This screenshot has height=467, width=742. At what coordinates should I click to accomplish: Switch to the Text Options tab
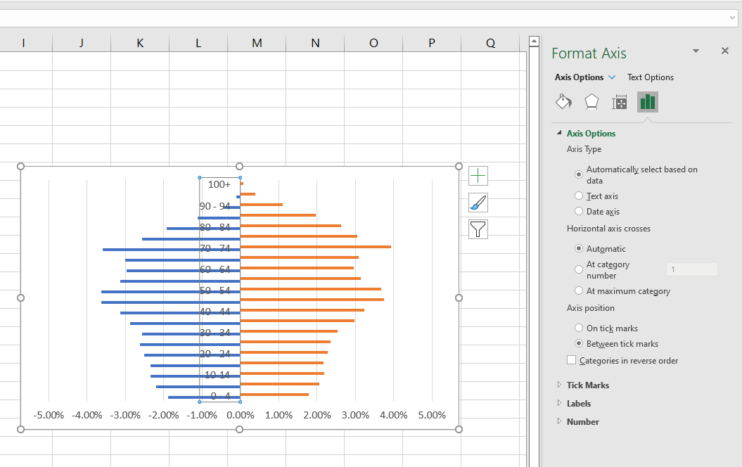tap(650, 77)
